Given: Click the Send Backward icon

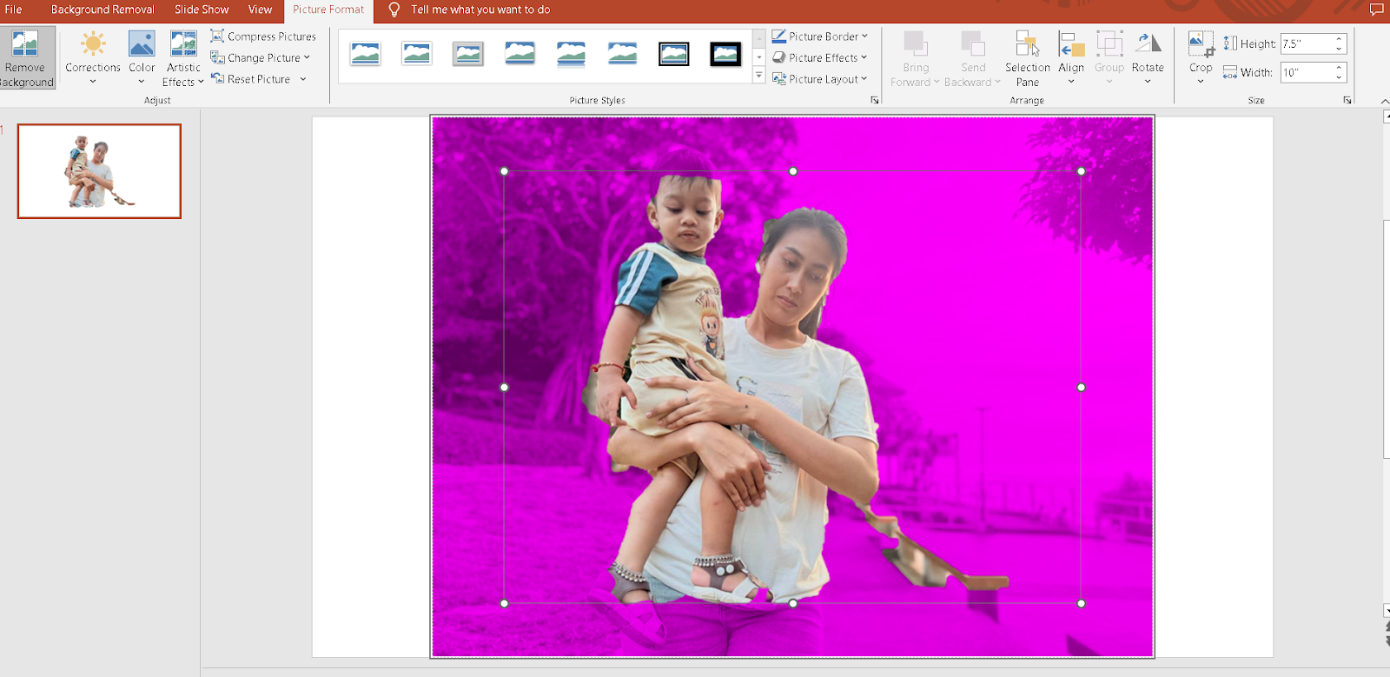Looking at the screenshot, I should tap(972, 43).
